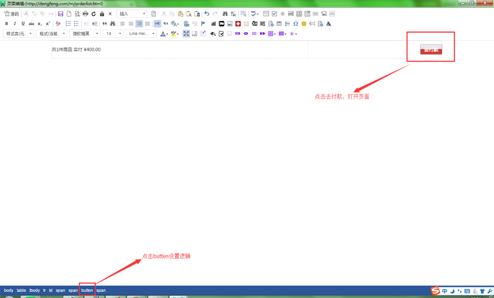The image size is (494, 298).
Task: Open the 微软雅黑 font dropdown
Action: [85, 33]
